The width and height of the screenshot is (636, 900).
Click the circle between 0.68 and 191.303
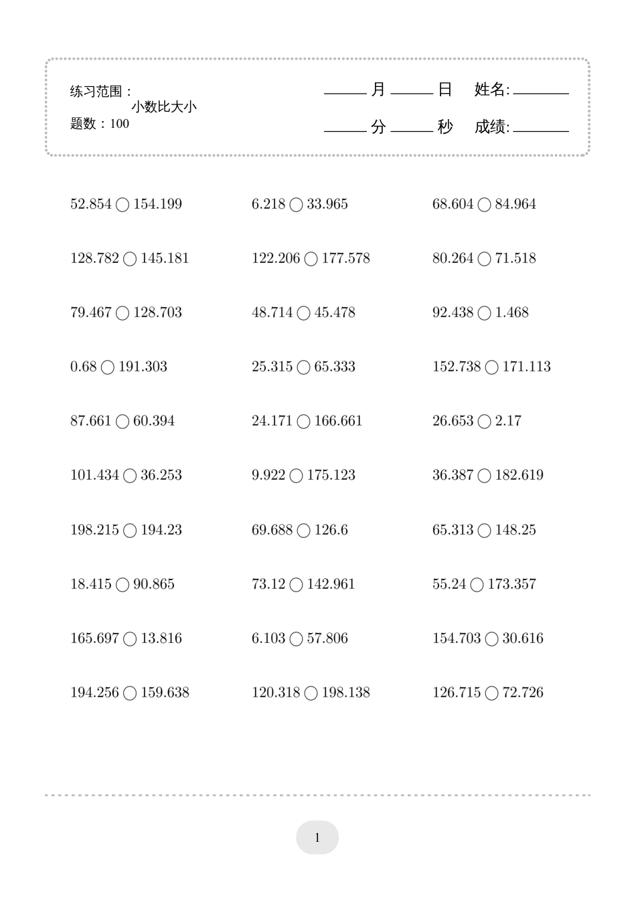click(x=108, y=367)
